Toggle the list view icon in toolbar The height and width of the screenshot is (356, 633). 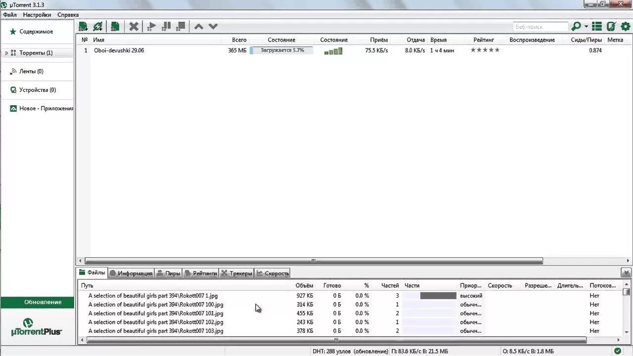click(x=597, y=27)
